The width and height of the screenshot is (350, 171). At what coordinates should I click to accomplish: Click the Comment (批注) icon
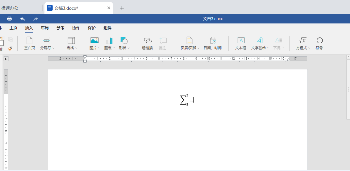(163, 40)
